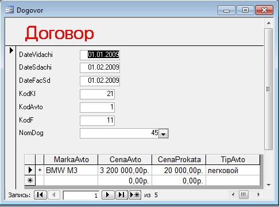Click the MarkaAvto column header
The width and height of the screenshot is (279, 207).
71,159
